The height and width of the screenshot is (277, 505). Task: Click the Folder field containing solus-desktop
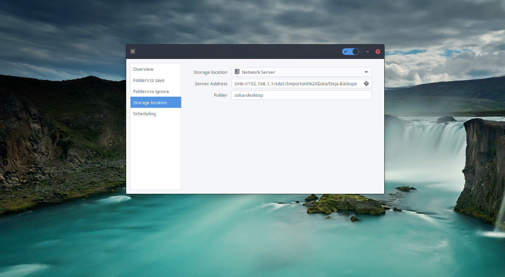(x=301, y=95)
